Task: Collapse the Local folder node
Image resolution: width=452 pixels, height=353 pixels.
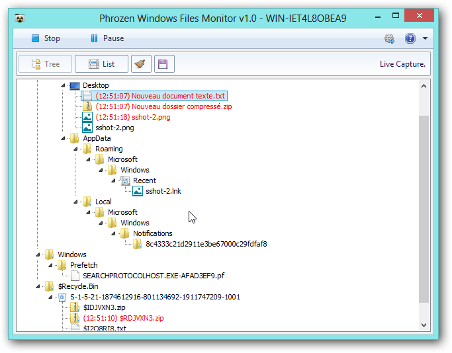Action: click(75, 202)
